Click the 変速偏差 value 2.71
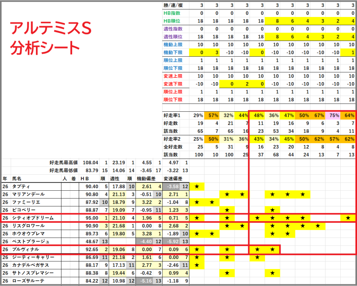 [171, 194]
